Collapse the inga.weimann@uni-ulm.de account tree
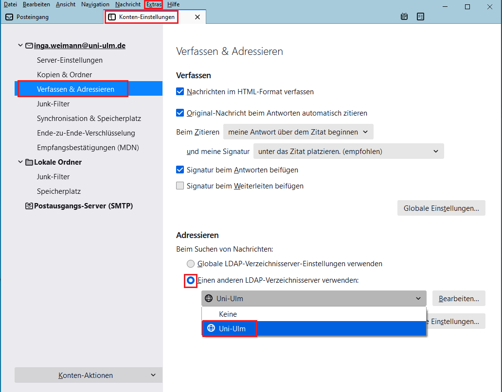Viewport: 502px width, 392px height. 20,46
